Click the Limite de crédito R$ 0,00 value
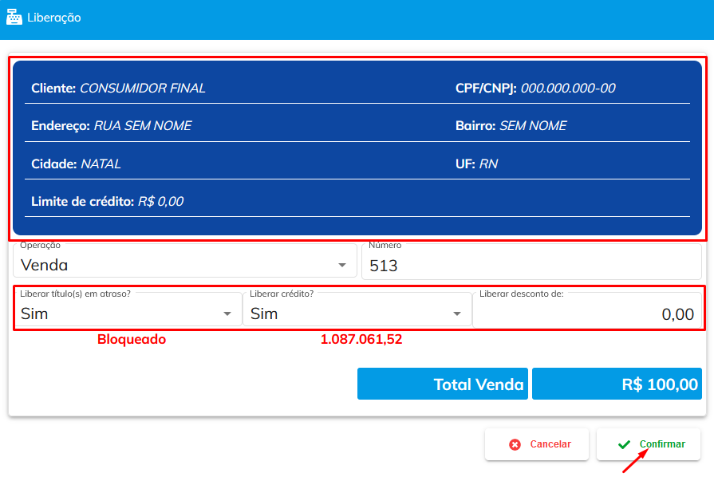 [x=160, y=202]
